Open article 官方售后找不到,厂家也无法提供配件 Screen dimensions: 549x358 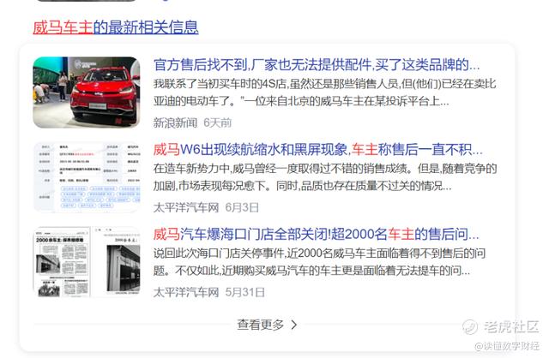(317, 65)
